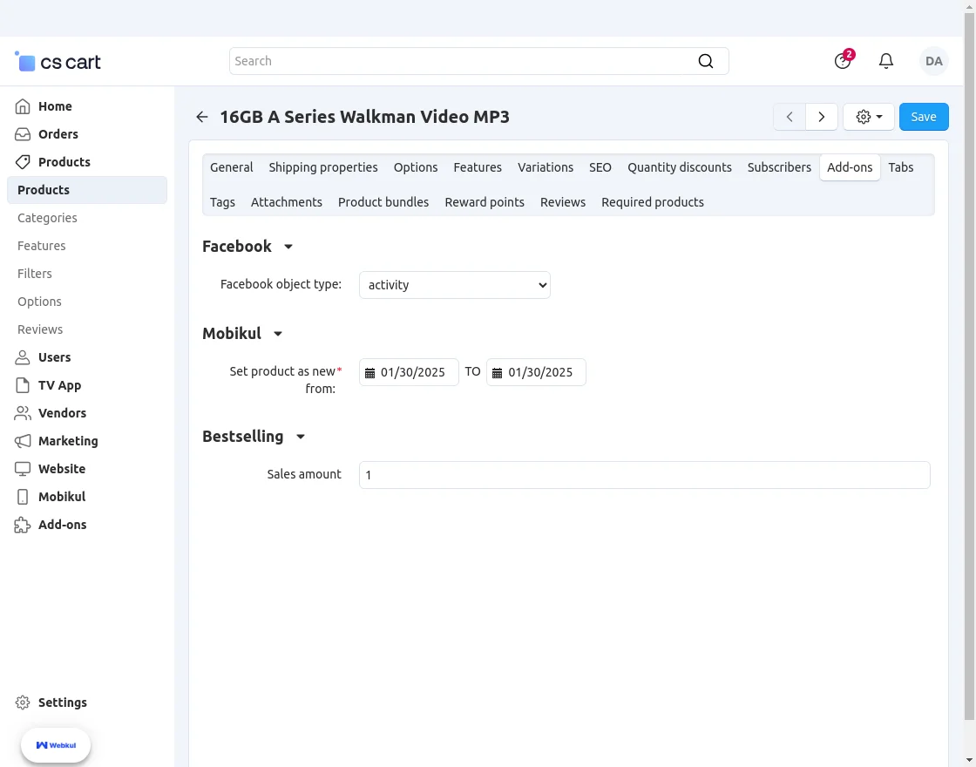Open the DA user avatar menu
The width and height of the screenshot is (976, 767).
point(934,61)
